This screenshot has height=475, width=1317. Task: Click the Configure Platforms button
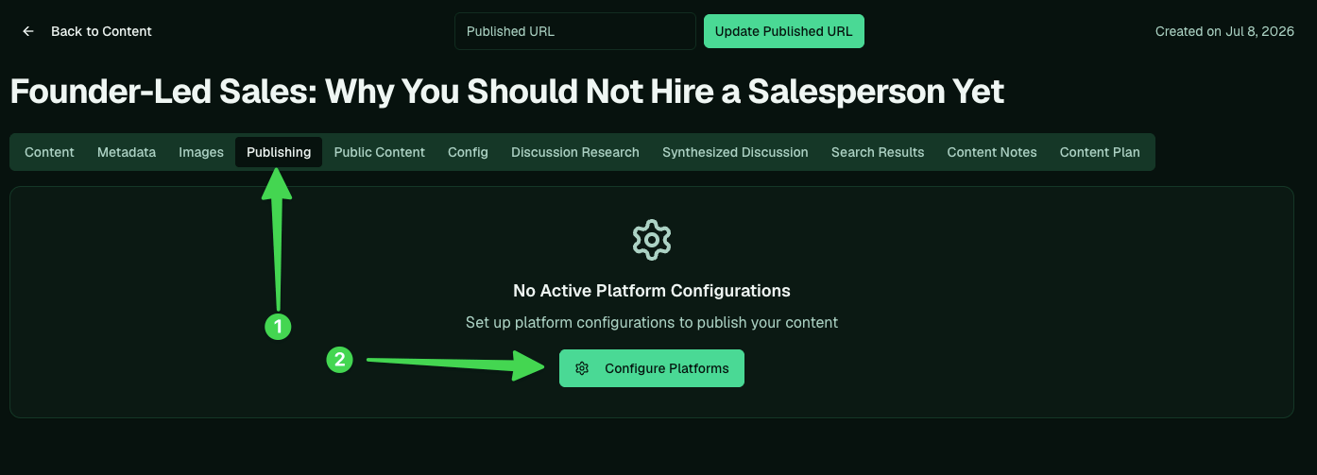(x=652, y=368)
